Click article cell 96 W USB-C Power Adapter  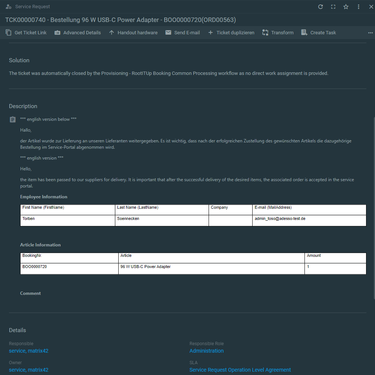[212, 268]
